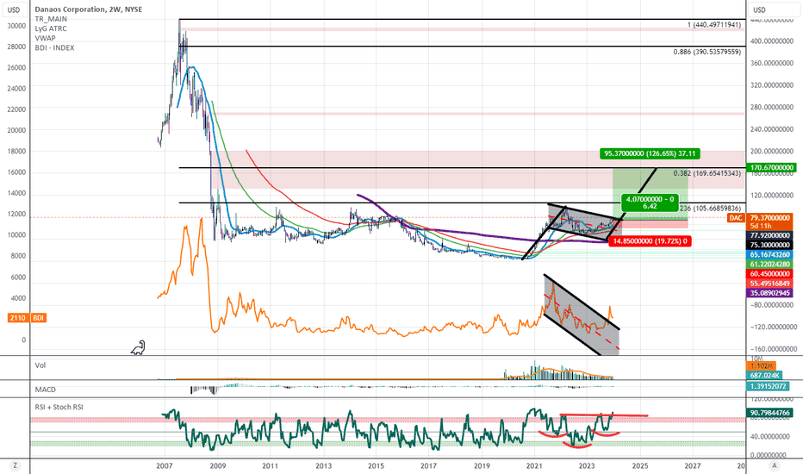Select the green 95.37 (126.65%) target label
Viewport: 803px width, 474px height.
(x=650, y=153)
